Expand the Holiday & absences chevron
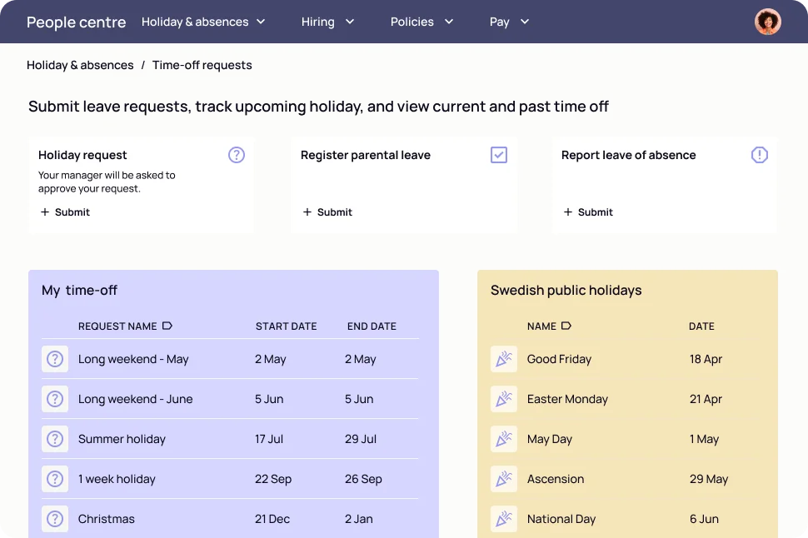Viewport: 808px width, 538px height. point(261,22)
